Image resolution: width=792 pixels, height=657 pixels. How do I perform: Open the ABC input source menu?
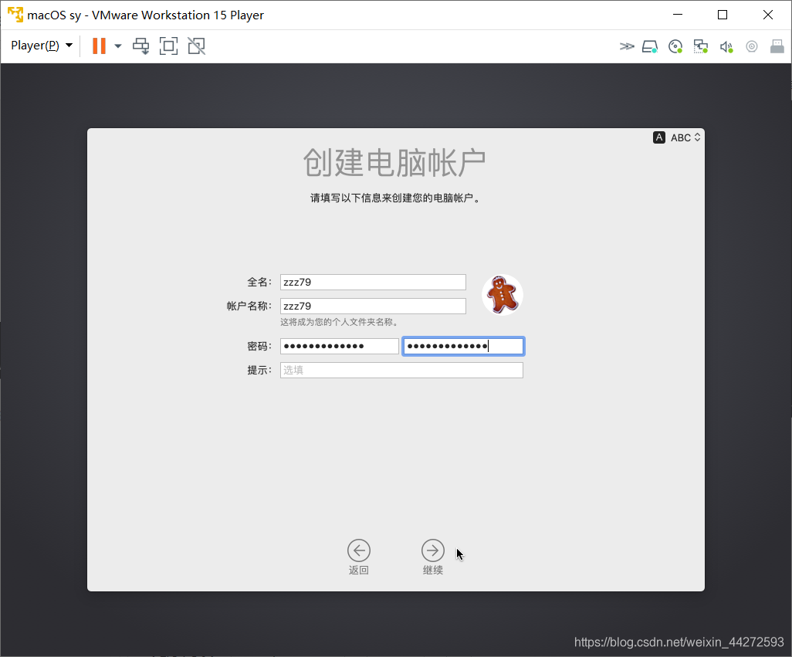click(x=679, y=137)
